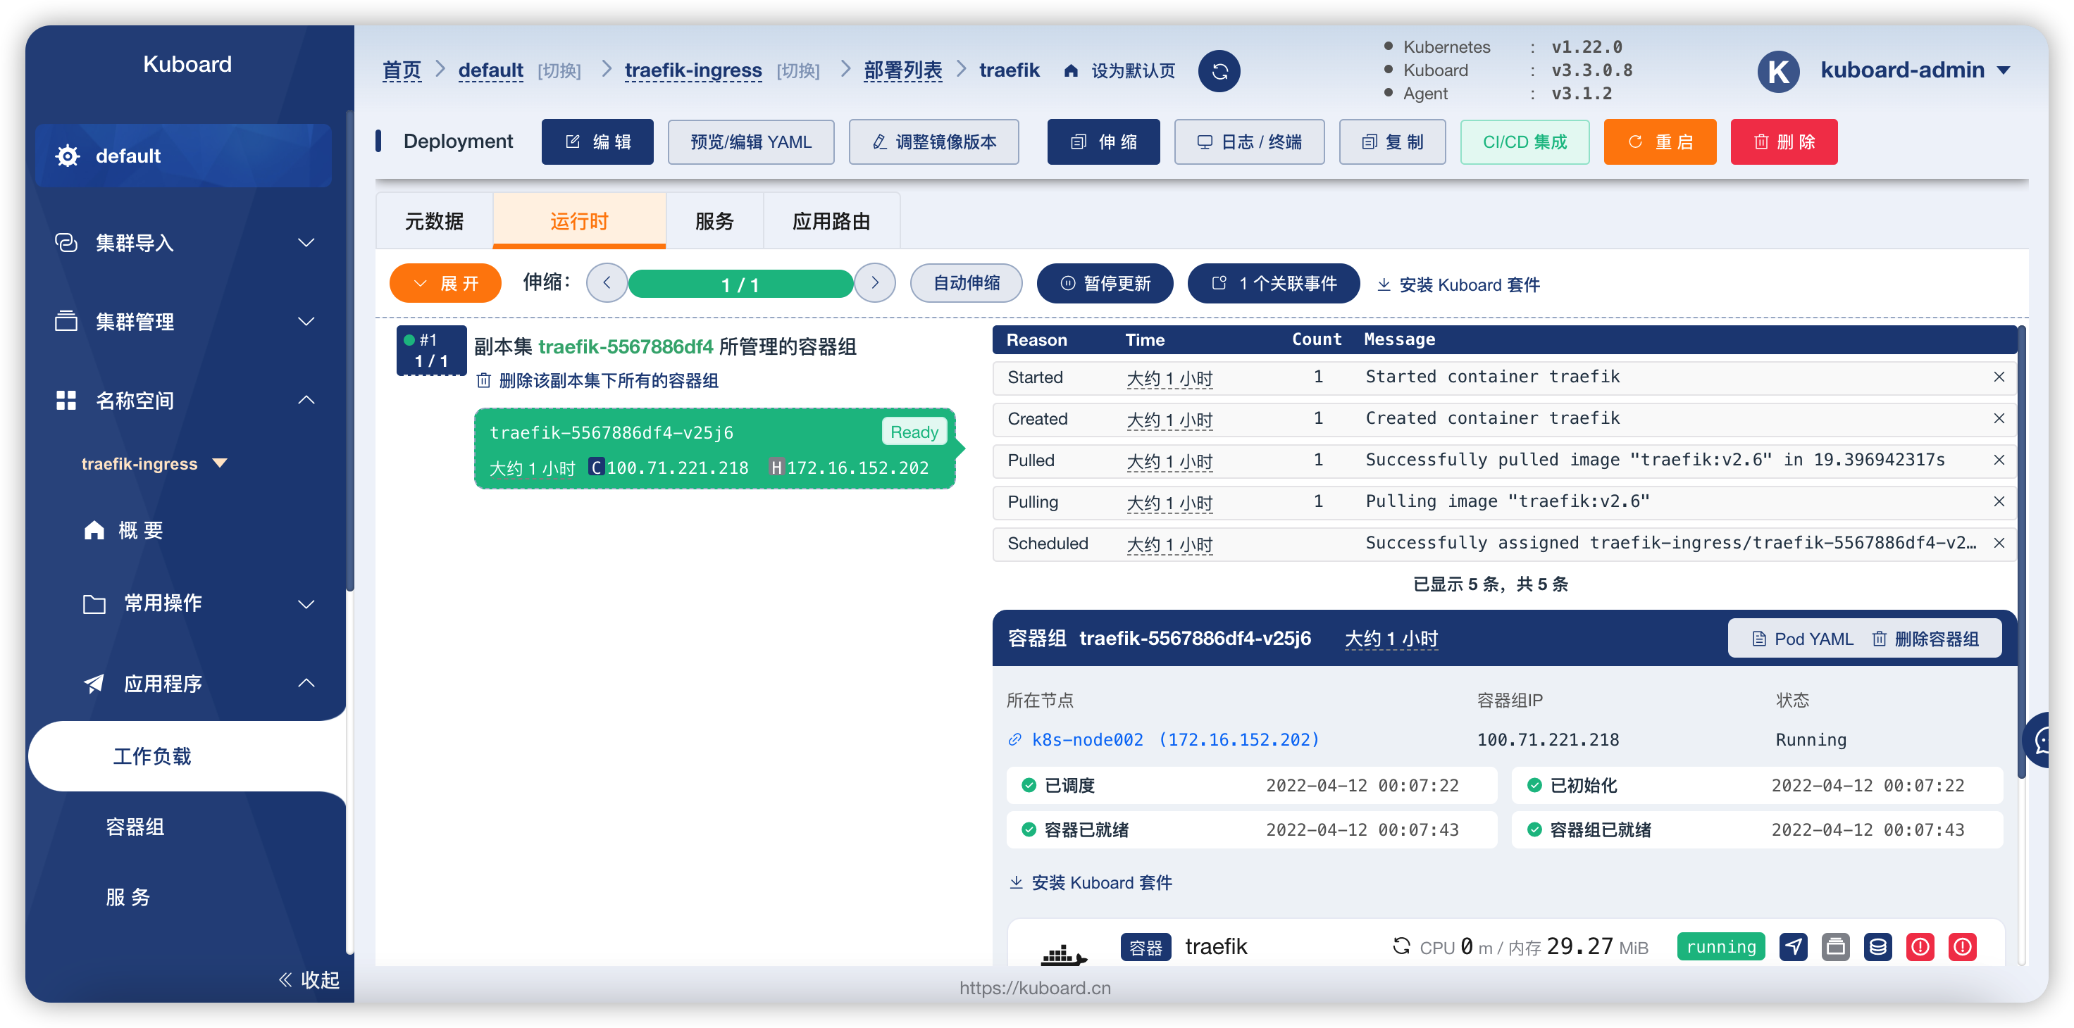
Task: Collapse the sidebar with 收起
Action: click(309, 979)
